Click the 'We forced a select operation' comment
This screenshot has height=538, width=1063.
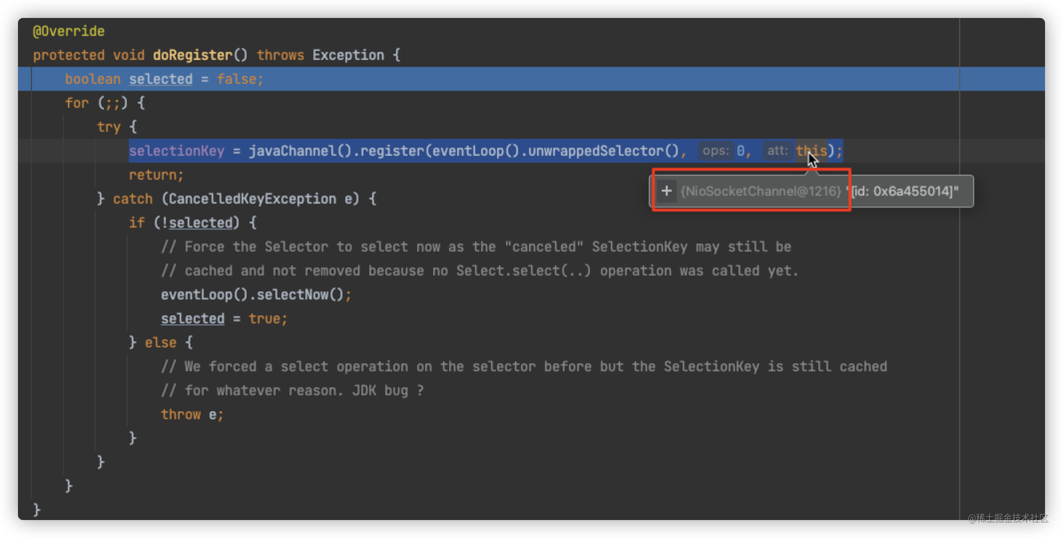click(524, 366)
